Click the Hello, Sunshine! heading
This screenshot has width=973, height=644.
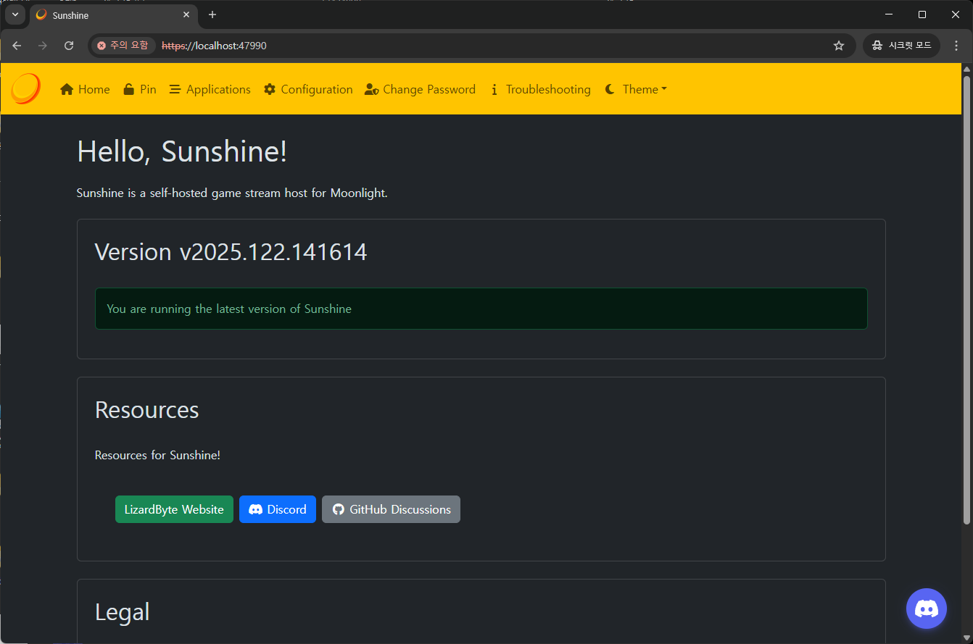[x=182, y=151]
